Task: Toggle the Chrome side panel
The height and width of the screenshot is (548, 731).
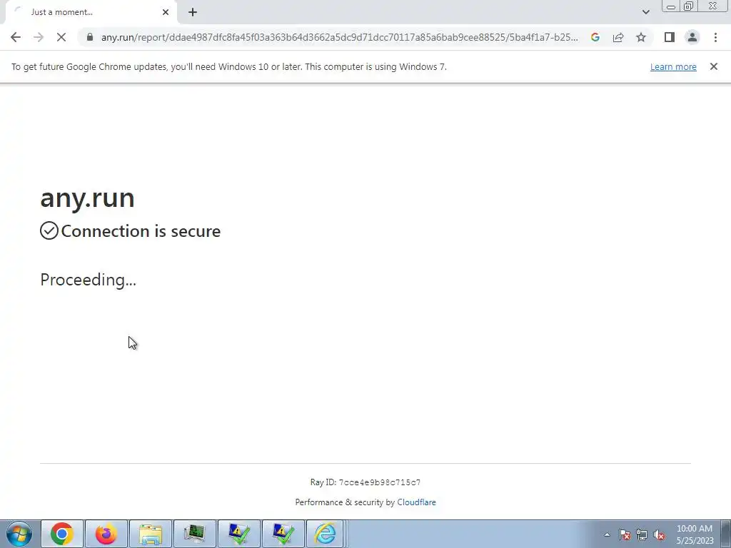Action: click(x=670, y=37)
